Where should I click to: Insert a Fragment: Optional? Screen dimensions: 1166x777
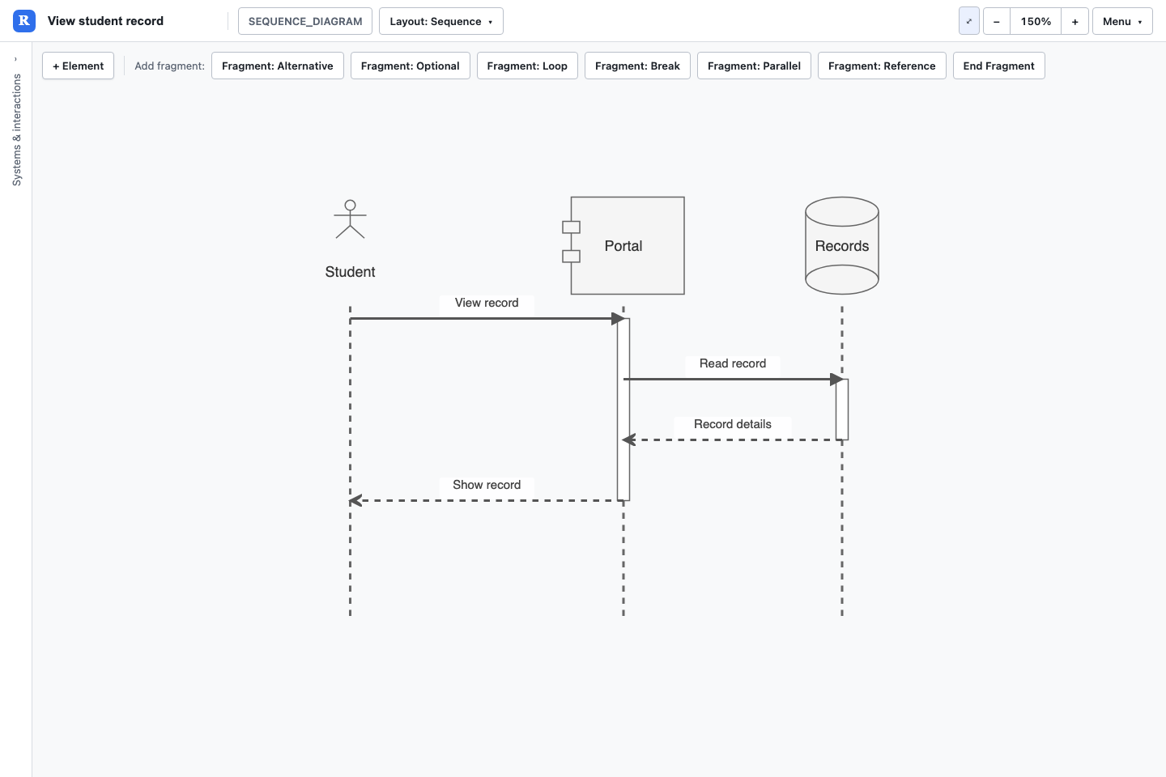(410, 66)
